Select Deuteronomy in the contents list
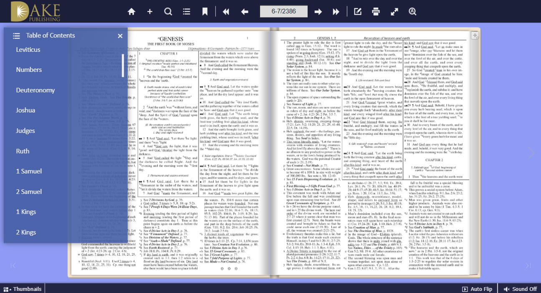Viewport: 541px width, 293px height. coord(35,90)
